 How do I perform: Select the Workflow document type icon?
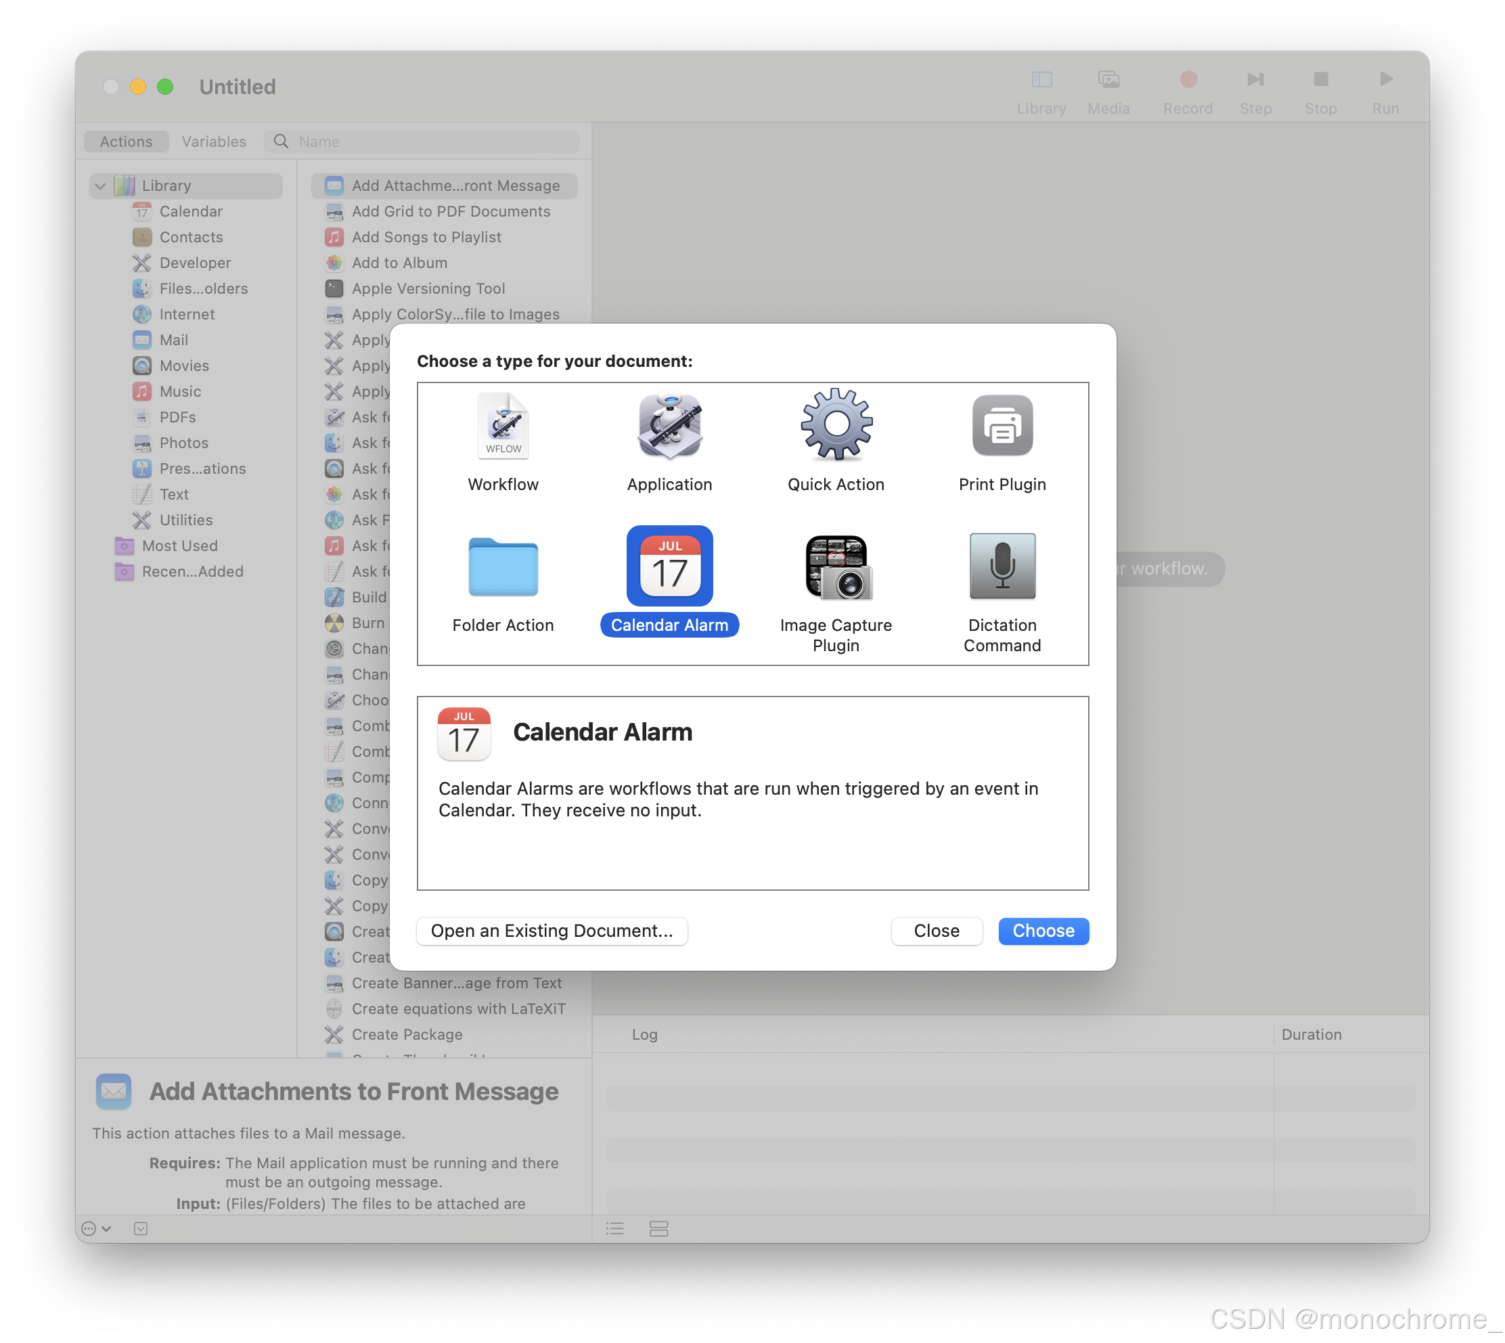pos(503,426)
